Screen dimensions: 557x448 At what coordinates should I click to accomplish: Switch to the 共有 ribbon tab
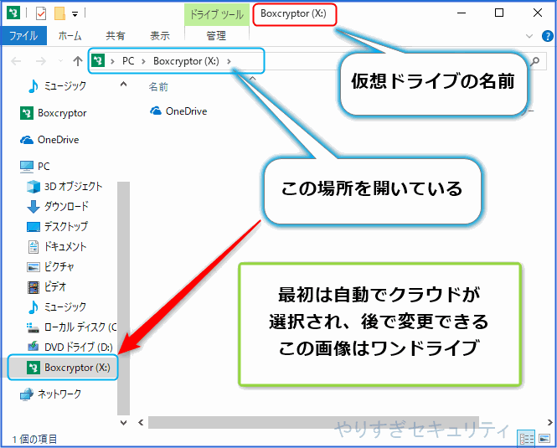pyautogui.click(x=116, y=35)
